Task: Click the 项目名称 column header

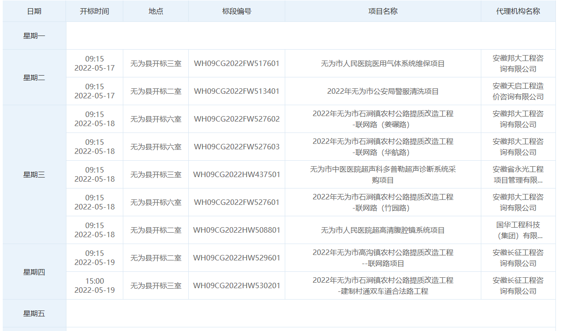Action: [x=383, y=11]
